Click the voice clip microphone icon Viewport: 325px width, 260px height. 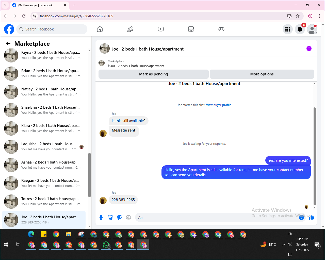(x=101, y=217)
